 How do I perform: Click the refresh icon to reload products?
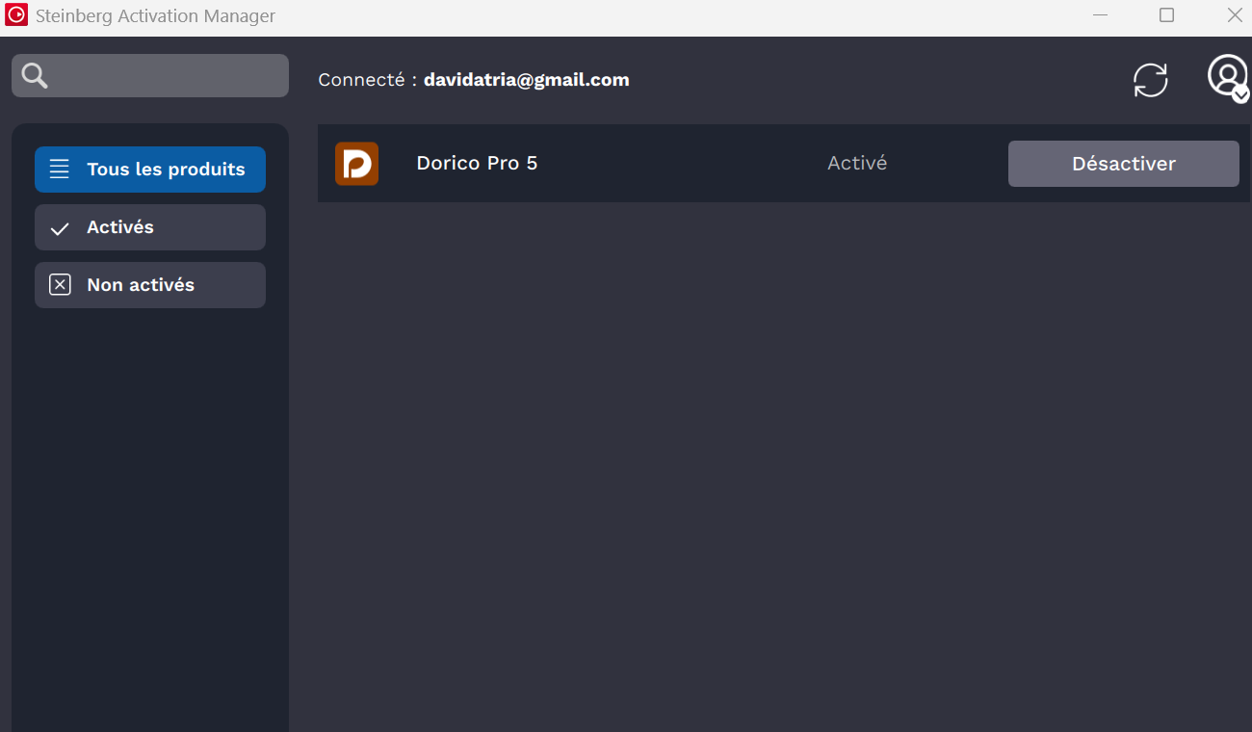tap(1150, 80)
